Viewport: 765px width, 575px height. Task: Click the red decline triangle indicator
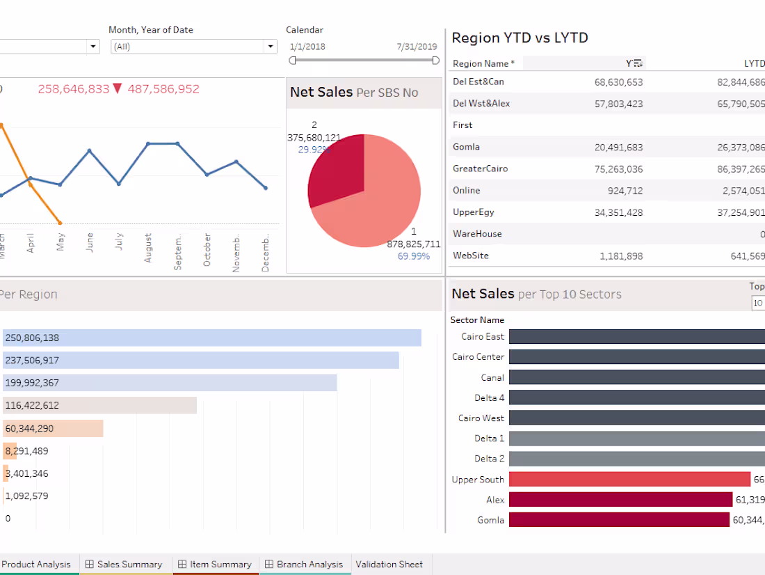117,88
